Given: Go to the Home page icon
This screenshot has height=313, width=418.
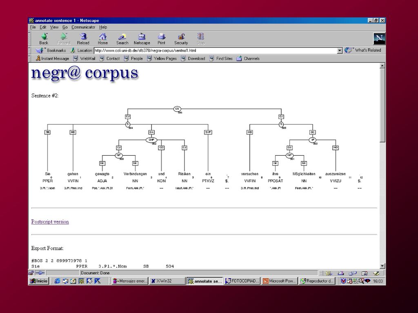Looking at the screenshot, I should pyautogui.click(x=102, y=39).
